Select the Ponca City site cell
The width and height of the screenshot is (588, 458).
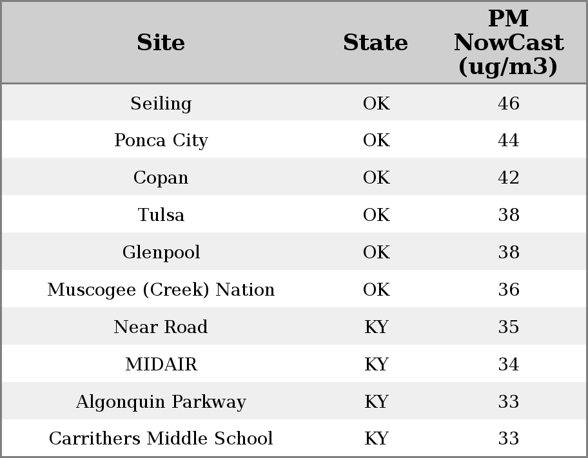pos(161,140)
